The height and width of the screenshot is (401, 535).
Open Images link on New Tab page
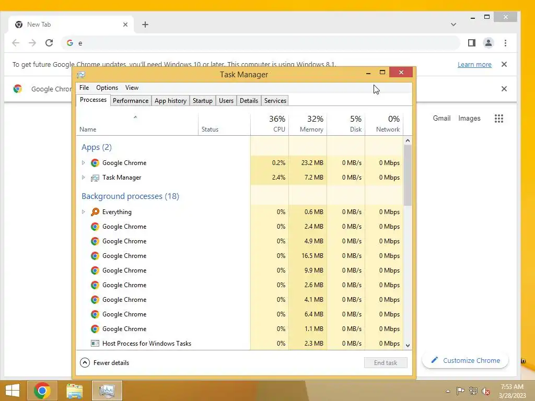tap(469, 119)
